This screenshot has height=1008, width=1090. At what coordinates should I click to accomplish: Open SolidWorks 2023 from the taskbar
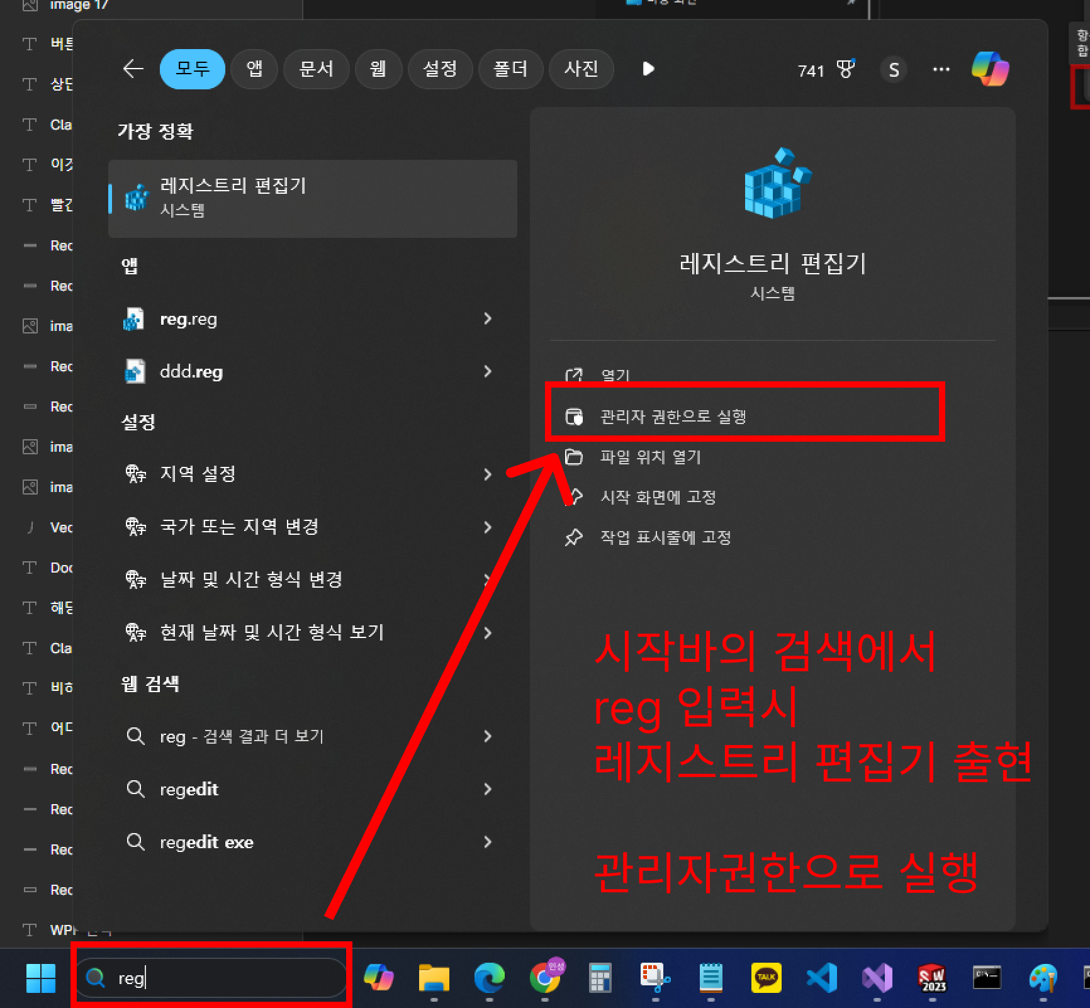933,978
